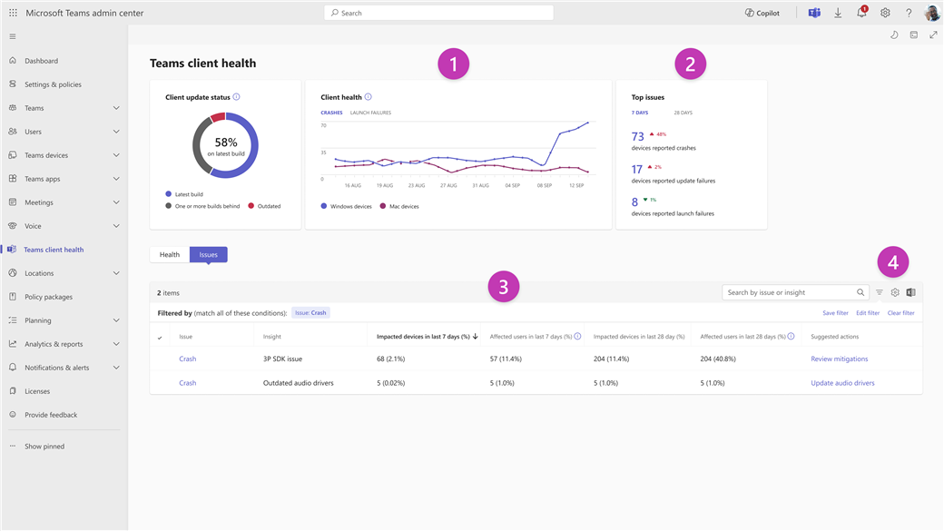Screen dimensions: 944x531
Task: Expand Analytics & reports section
Action: [116, 344]
